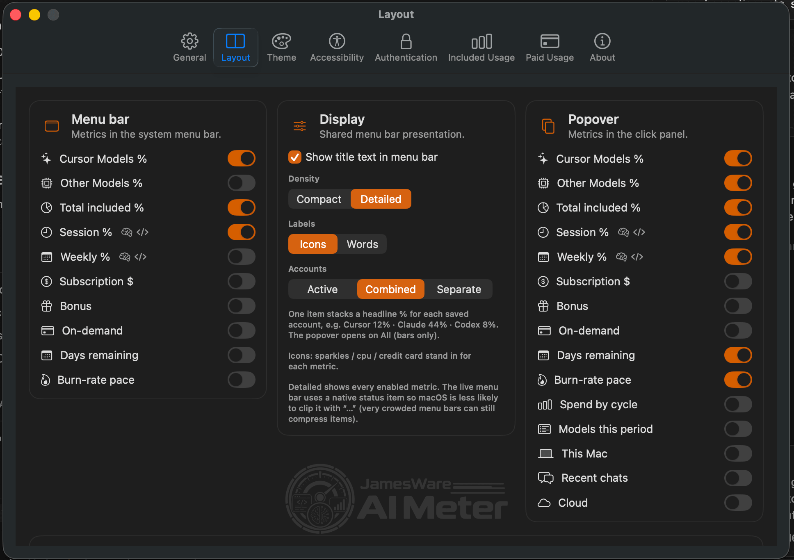794x560 pixels.
Task: Open the About tab
Action: (x=602, y=48)
